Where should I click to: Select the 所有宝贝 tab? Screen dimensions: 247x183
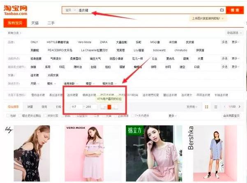coord(15,23)
